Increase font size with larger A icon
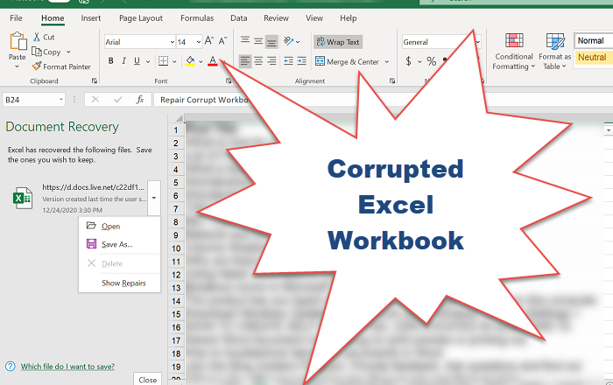 (x=209, y=40)
